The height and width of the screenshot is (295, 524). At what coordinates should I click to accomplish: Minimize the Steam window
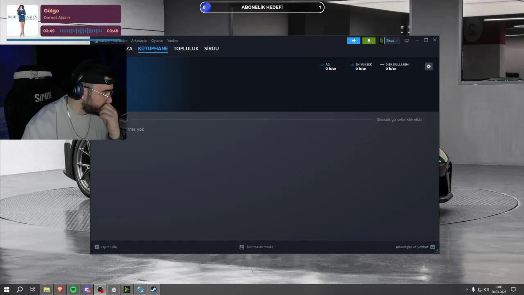point(417,40)
